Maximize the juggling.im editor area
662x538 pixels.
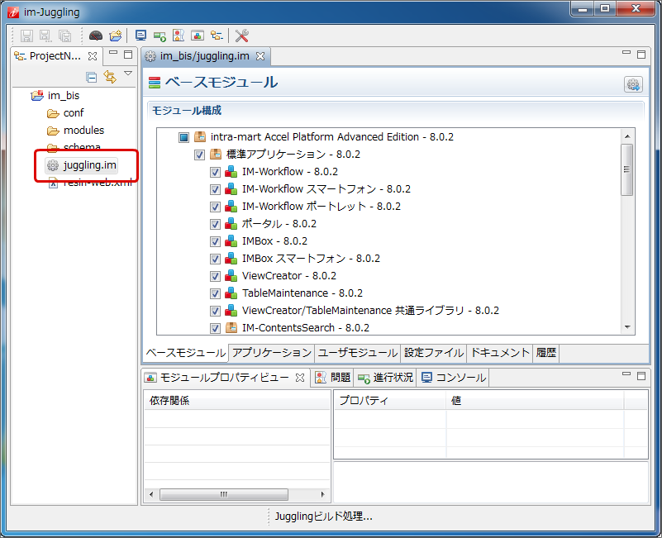(641, 55)
